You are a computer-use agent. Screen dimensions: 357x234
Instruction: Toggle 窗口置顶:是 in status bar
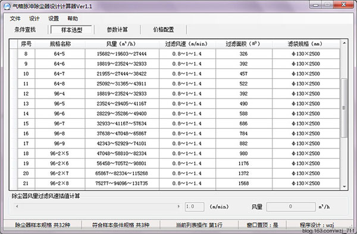262,225
